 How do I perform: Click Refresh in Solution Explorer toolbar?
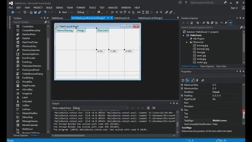[208, 23]
